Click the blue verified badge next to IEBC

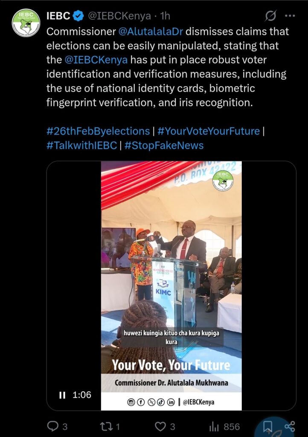(x=78, y=16)
